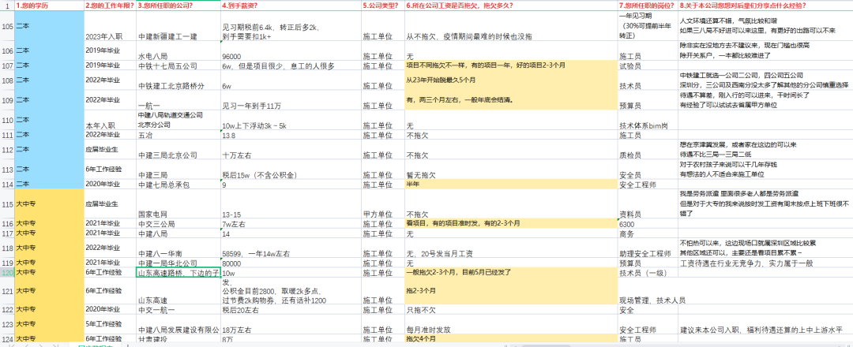Viewport: 853px width, 347px height.
Task: Select cell '十万左右'
Action: coord(291,150)
